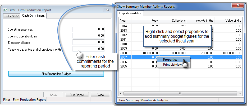Image resolution: width=247 pixels, height=106 pixels.
Task: Click the Operating expenses input field
Action: click(x=88, y=30)
